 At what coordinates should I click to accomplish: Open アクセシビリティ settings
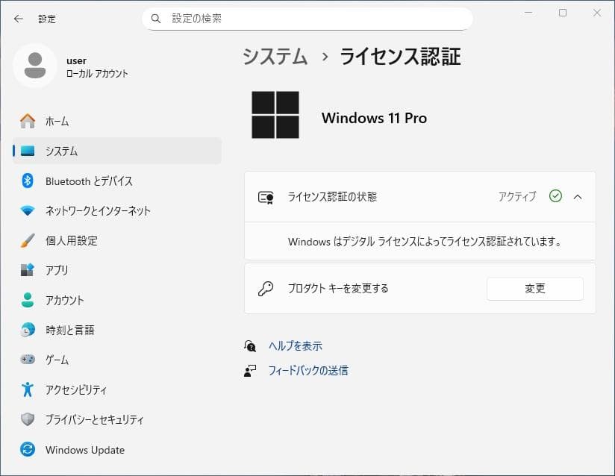(x=75, y=389)
